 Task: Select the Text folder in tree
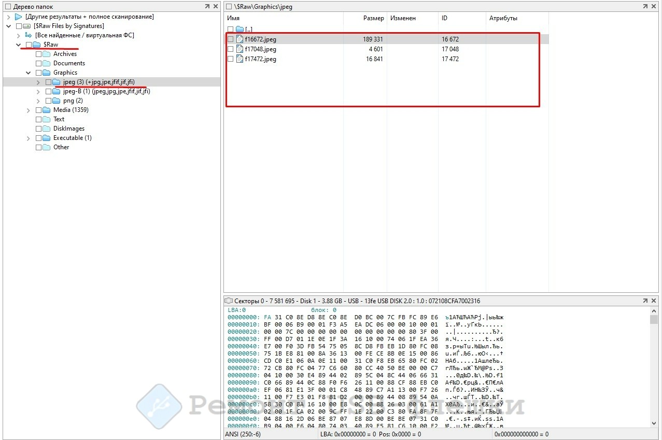(59, 119)
